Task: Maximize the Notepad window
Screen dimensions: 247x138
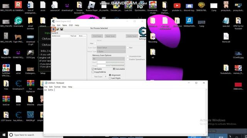Action: [196, 83]
